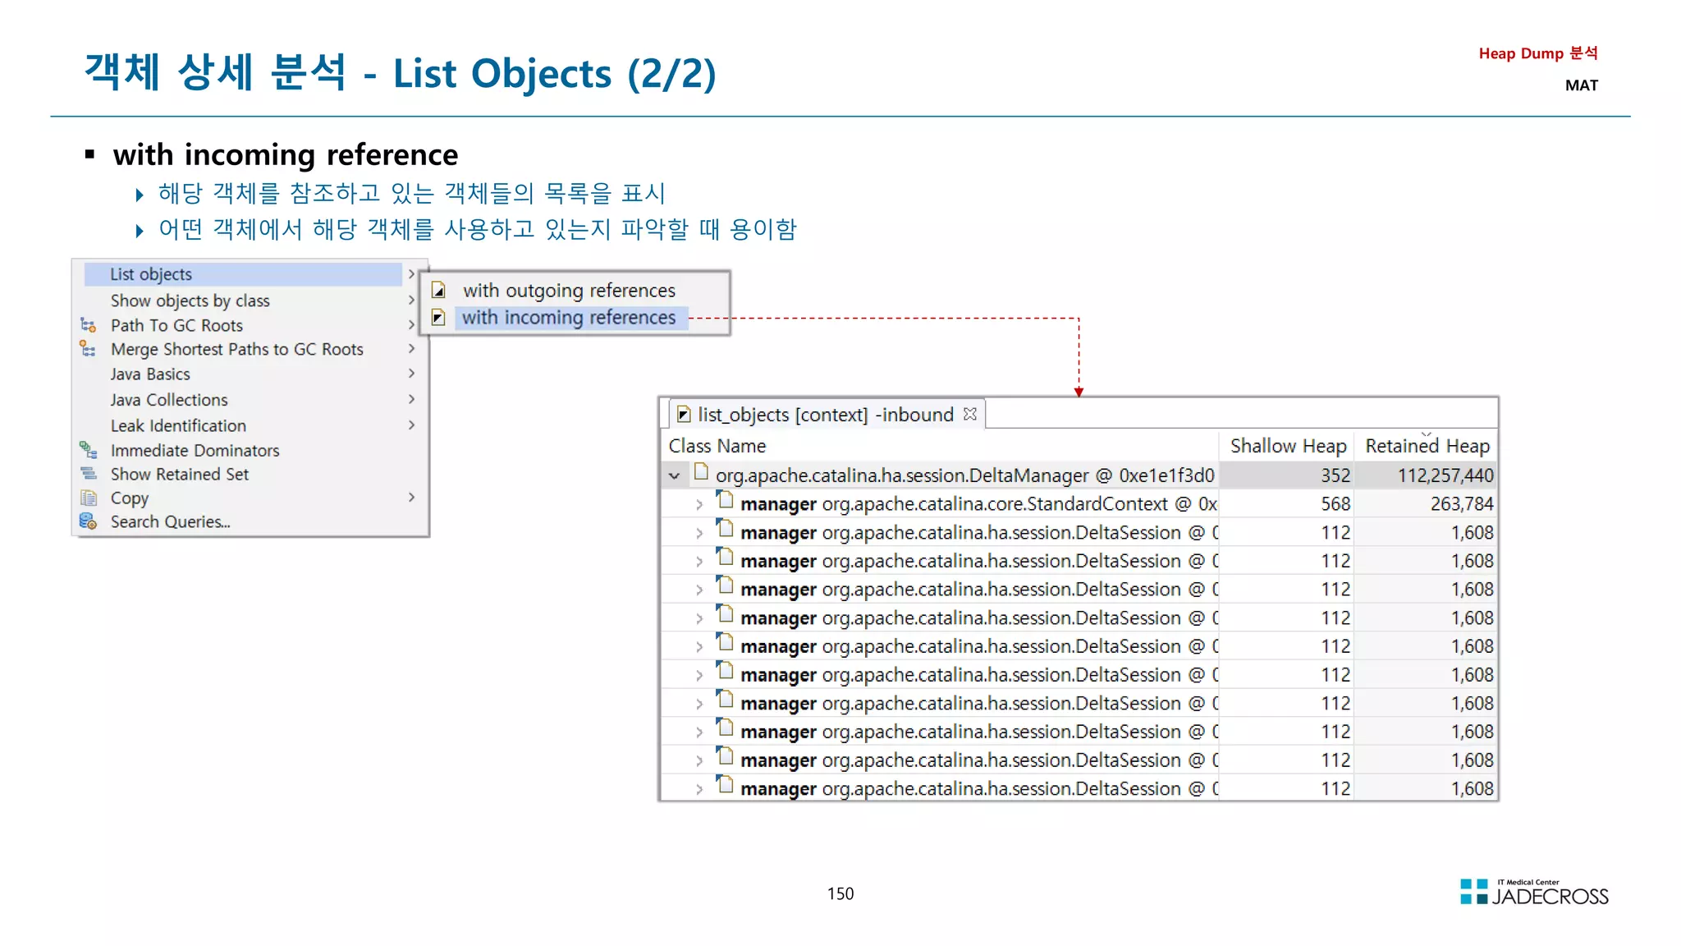The image size is (1681, 946).
Task: Open the Java Collections submenu
Action: [169, 400]
